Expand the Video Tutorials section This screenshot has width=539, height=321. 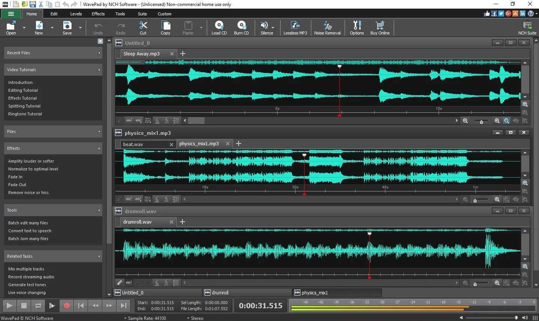[53, 70]
